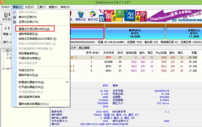Click the DiskGenius app icon in the title bar
Image resolution: width=202 pixels, height=127 pixels.
pyautogui.click(x=2, y=2)
